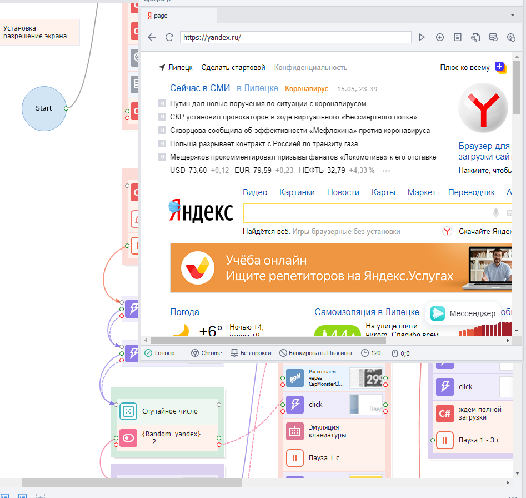
Task: Click the Случайное число dice icon
Action: pos(128,411)
